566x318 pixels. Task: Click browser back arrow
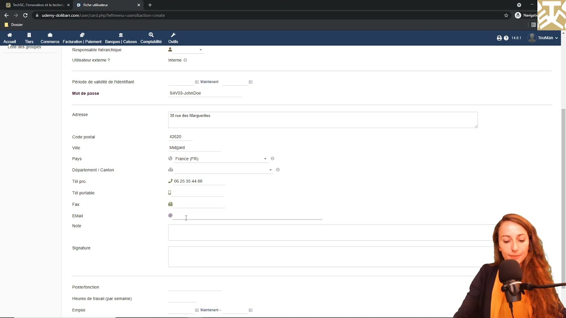click(x=6, y=15)
